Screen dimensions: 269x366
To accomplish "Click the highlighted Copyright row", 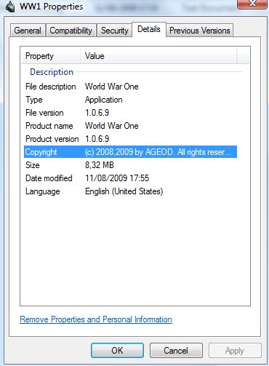I will pyautogui.click(x=130, y=152).
